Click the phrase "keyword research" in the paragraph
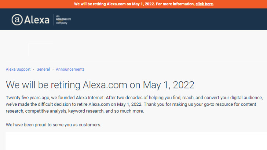Screen dimensions: 267x150 tap(86, 111)
